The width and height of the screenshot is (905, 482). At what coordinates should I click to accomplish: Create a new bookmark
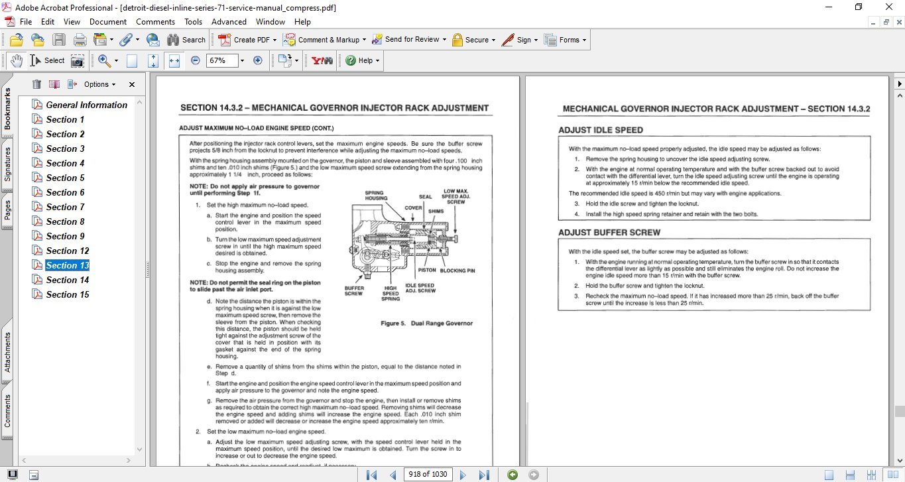point(54,84)
